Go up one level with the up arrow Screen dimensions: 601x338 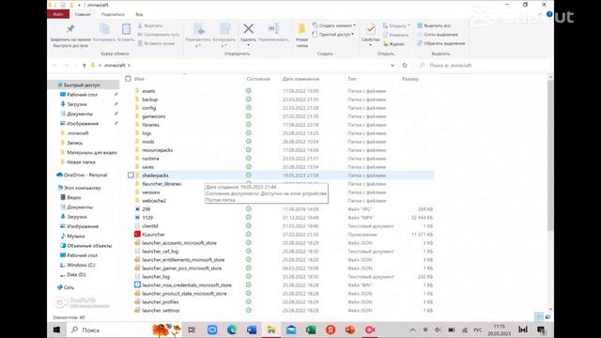85,66
